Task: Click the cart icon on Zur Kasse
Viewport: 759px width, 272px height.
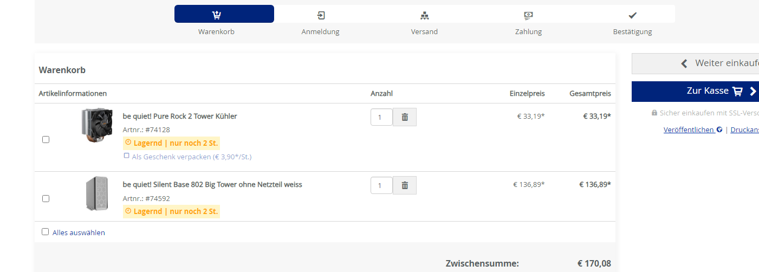Action: pyautogui.click(x=737, y=92)
